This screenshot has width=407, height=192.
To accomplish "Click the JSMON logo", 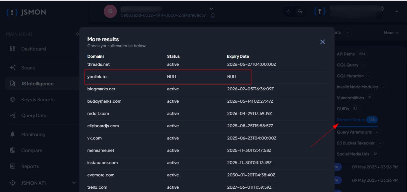I will coord(26,12).
